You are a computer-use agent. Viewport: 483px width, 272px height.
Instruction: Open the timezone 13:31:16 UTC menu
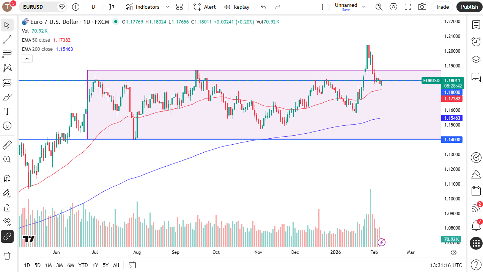[446, 265]
